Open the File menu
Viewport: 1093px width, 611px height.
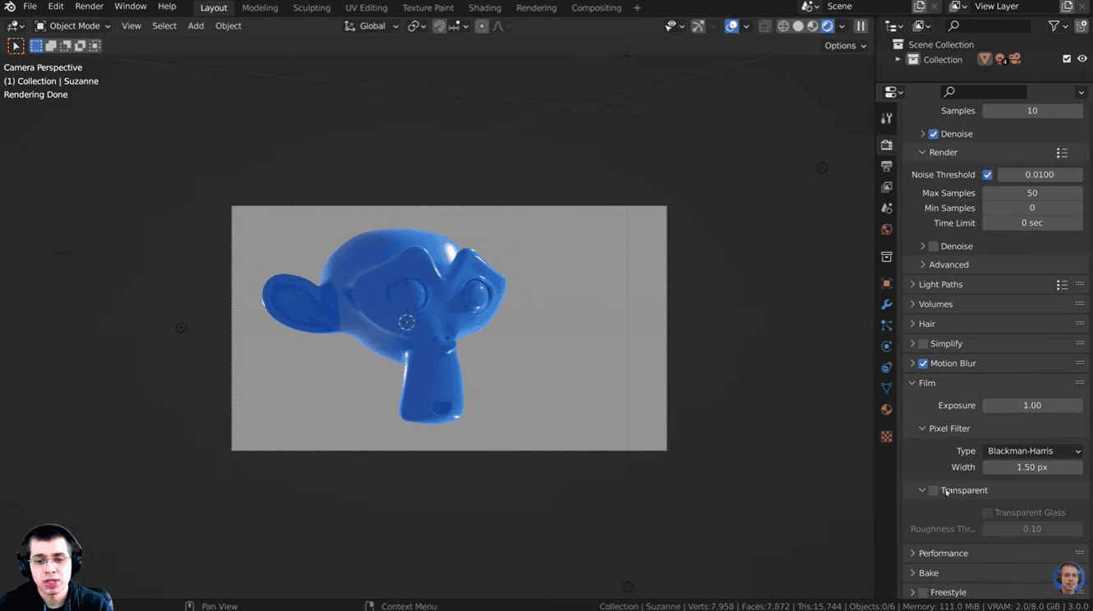30,7
